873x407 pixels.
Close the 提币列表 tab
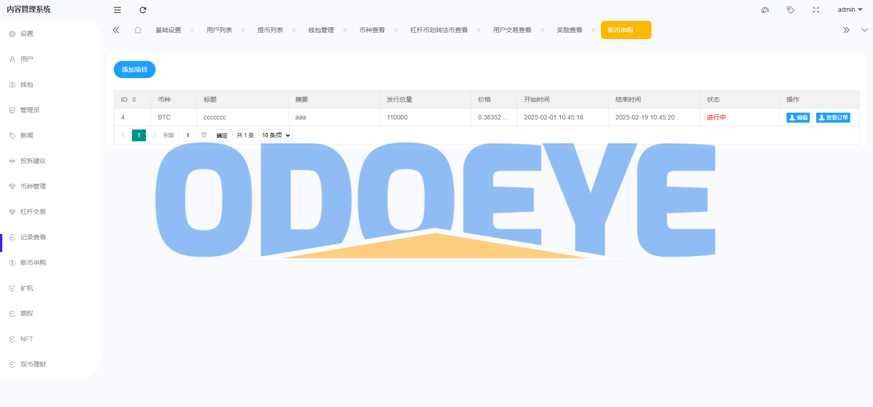(x=294, y=30)
